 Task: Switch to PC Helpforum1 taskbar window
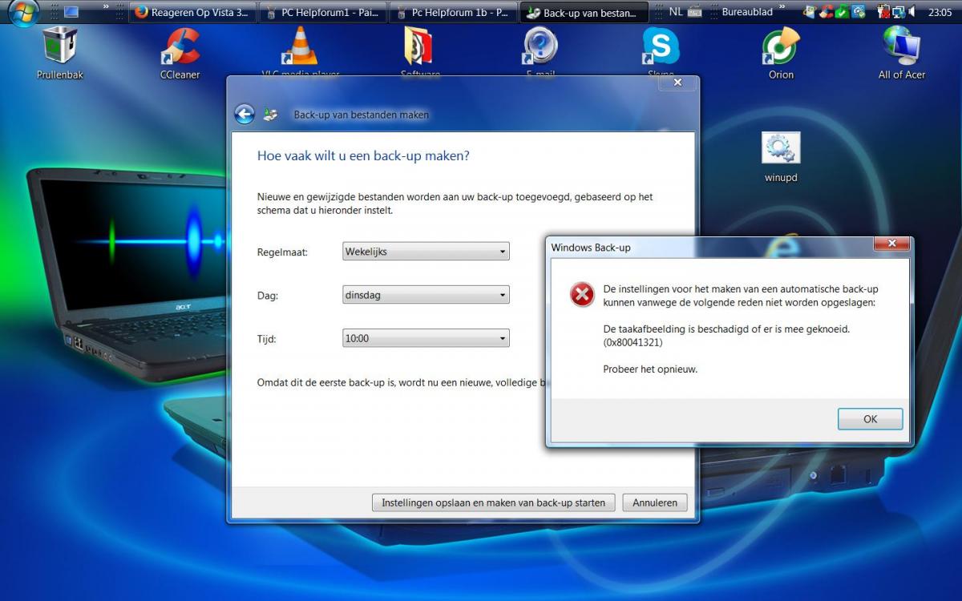323,12
